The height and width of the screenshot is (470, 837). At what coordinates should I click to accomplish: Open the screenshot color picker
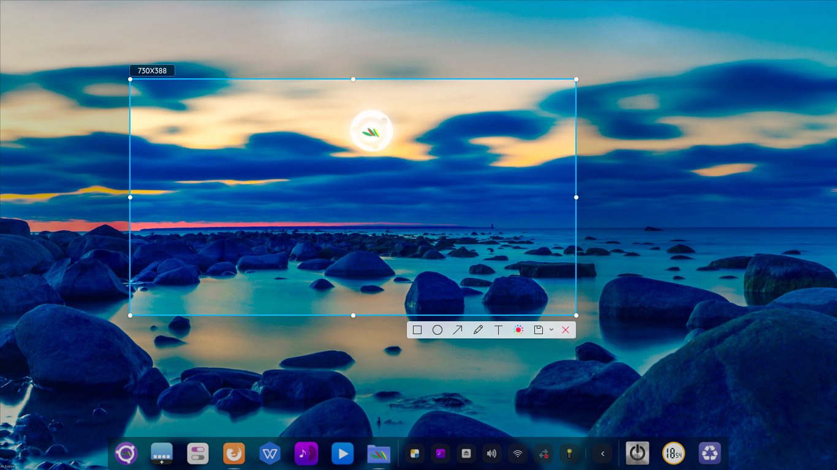click(x=518, y=330)
